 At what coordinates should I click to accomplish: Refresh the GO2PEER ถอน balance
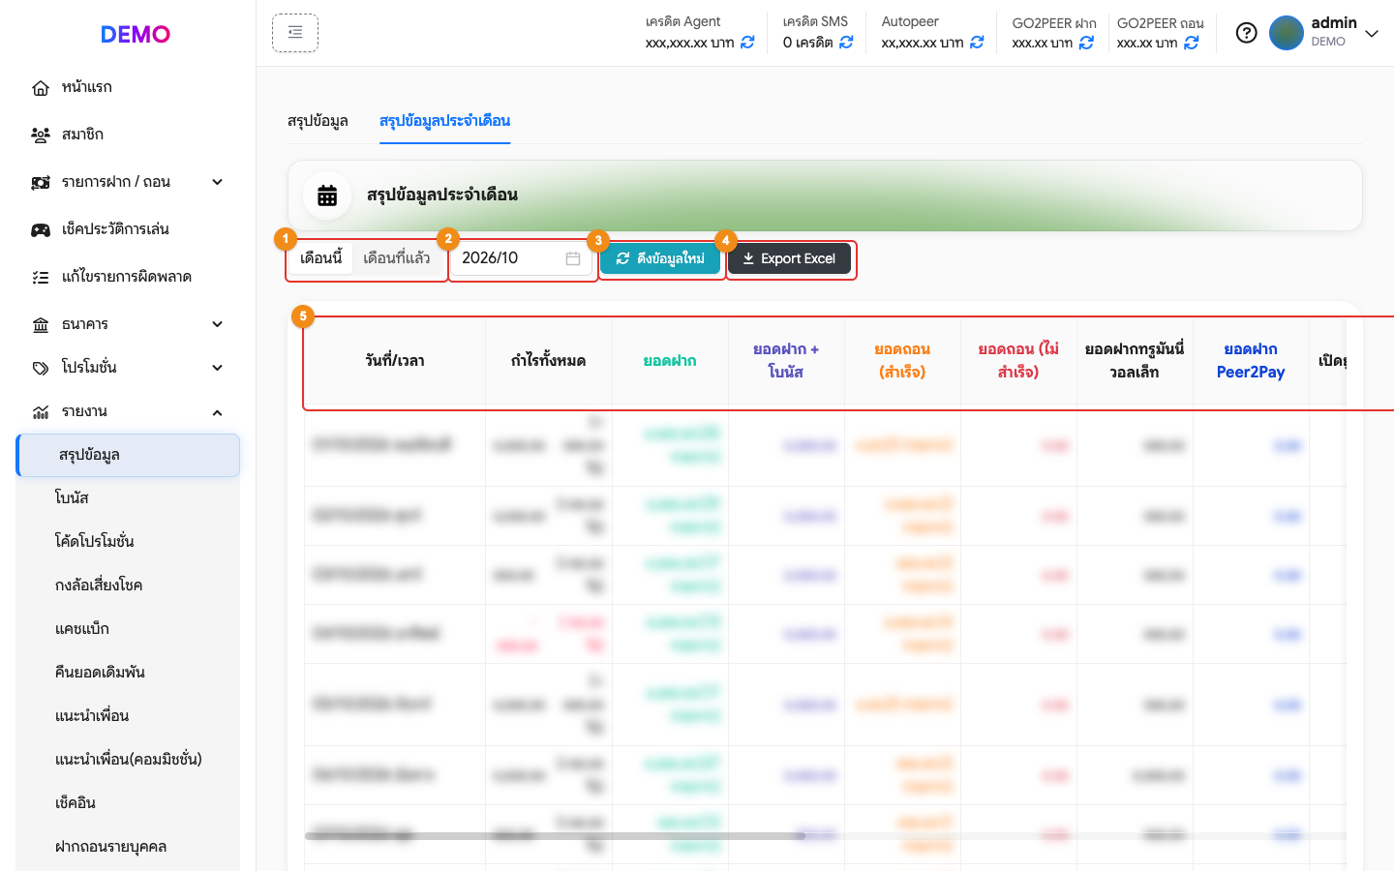pyautogui.click(x=1192, y=43)
